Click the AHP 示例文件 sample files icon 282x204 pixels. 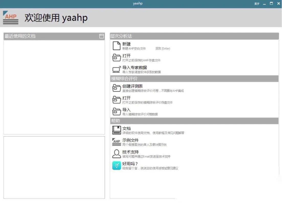[116, 142]
